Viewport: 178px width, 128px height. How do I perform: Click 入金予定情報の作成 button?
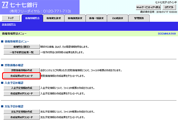click(22, 88)
